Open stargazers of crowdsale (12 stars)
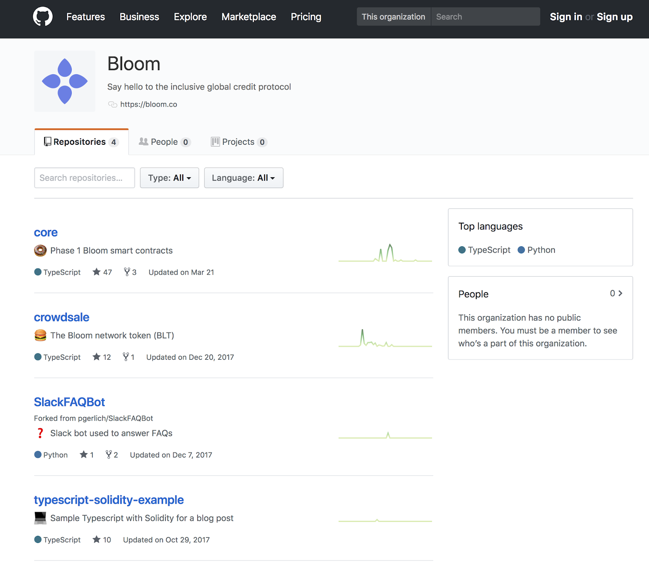The image size is (649, 584). click(102, 357)
